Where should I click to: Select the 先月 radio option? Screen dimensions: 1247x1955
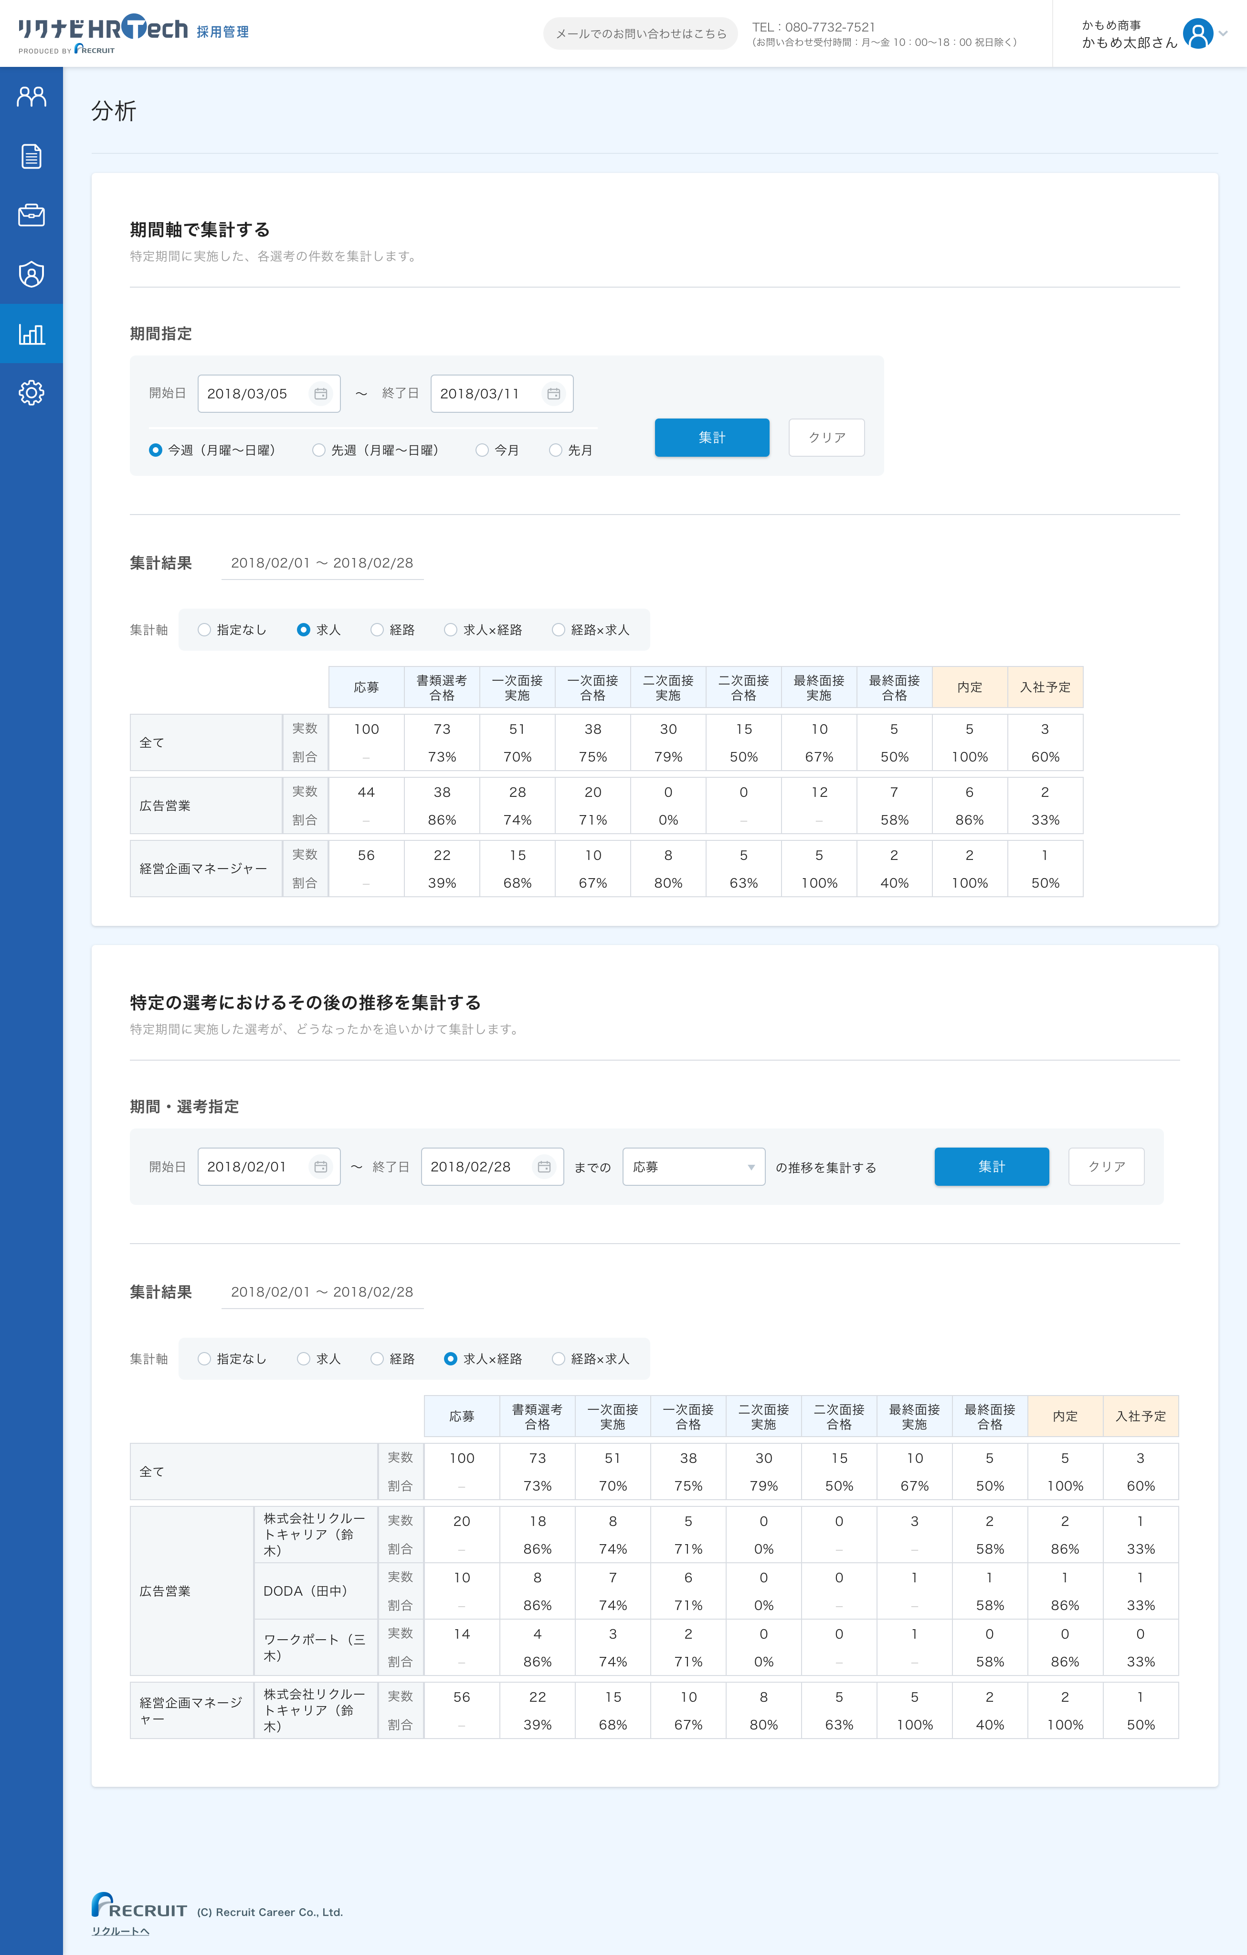pos(556,450)
